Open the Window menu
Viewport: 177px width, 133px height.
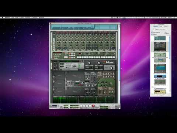tap(41, 18)
